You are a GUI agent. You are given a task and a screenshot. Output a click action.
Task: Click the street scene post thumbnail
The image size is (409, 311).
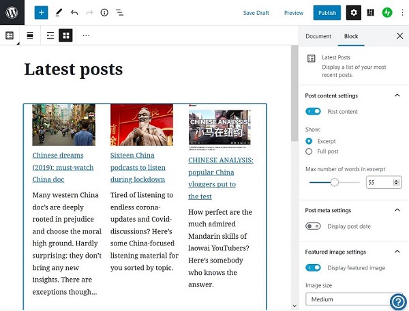pyautogui.click(x=63, y=125)
